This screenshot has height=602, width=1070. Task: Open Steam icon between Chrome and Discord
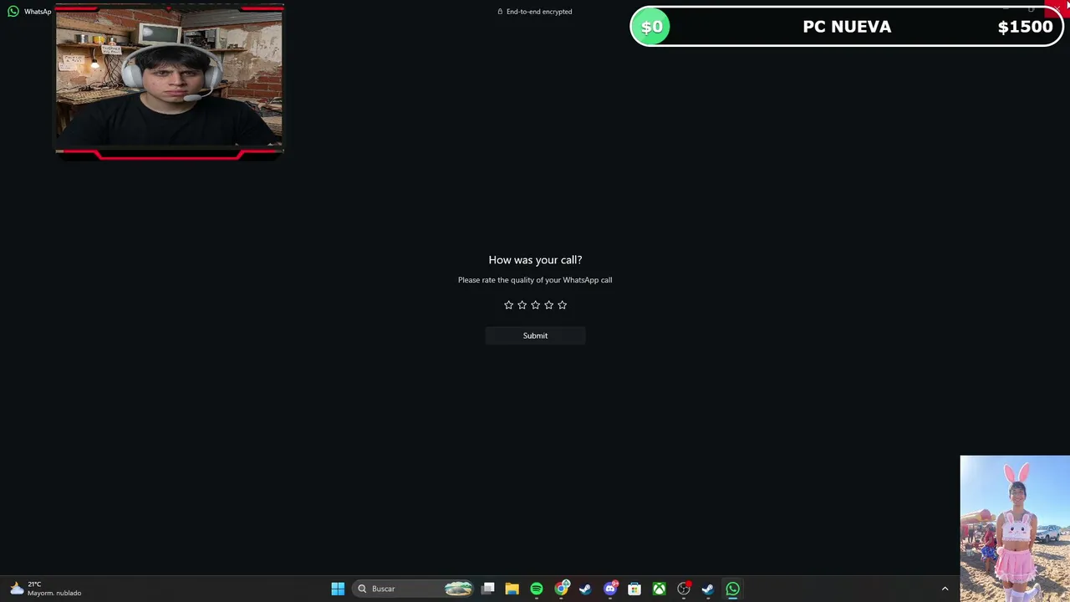coord(585,589)
